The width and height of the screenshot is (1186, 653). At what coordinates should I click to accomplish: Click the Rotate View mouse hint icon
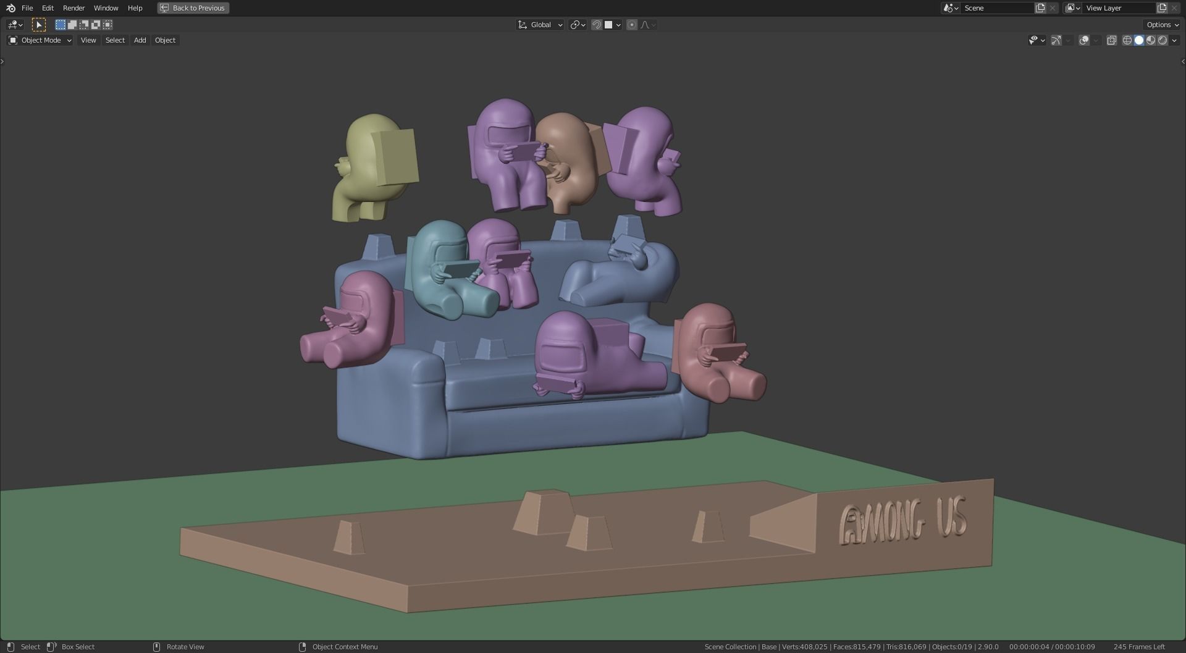coord(156,647)
